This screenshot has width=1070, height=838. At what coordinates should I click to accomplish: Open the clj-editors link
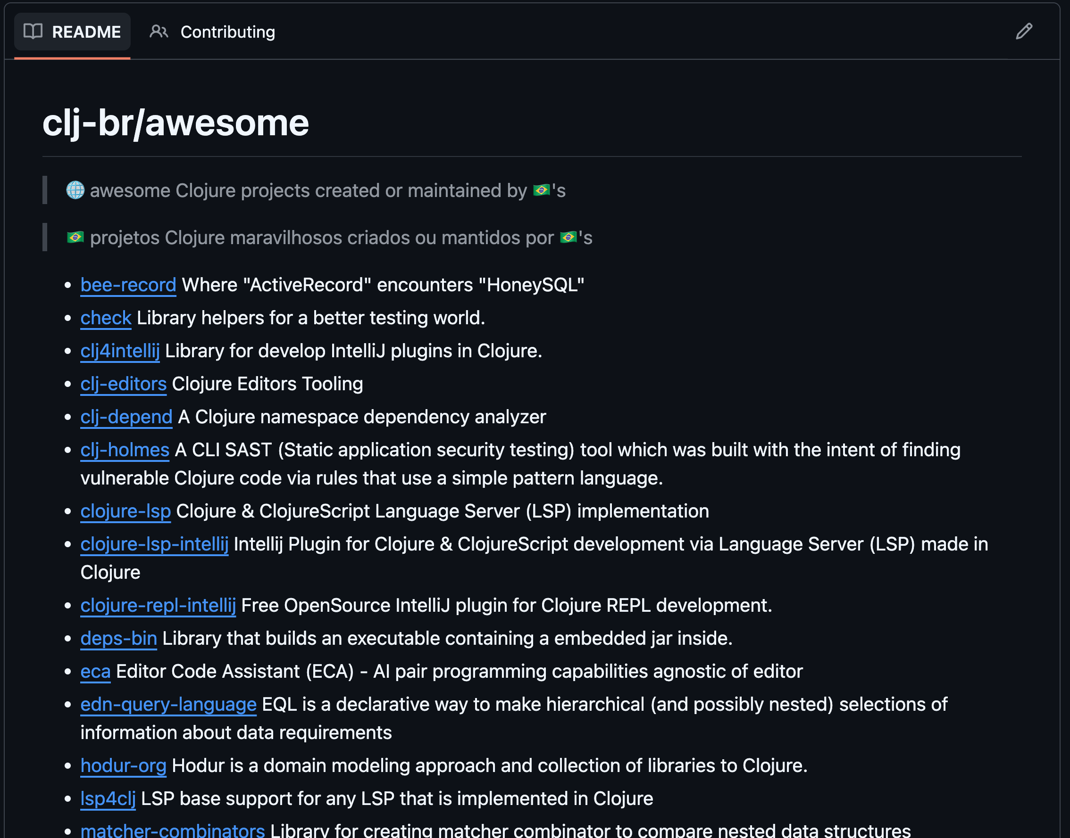point(123,384)
